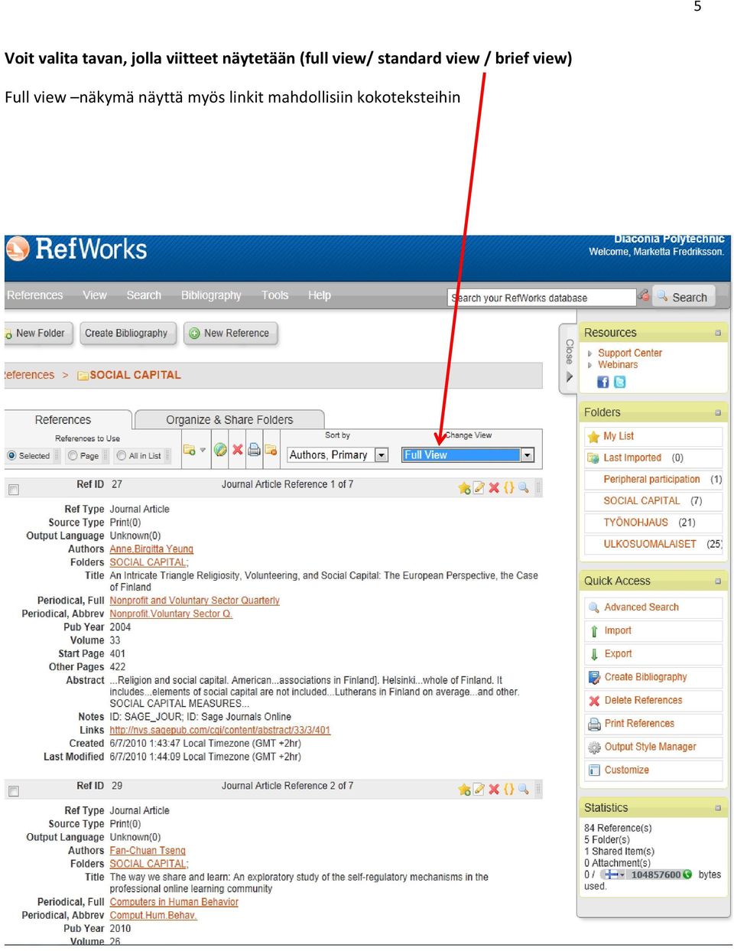Click the Search button

point(684,297)
